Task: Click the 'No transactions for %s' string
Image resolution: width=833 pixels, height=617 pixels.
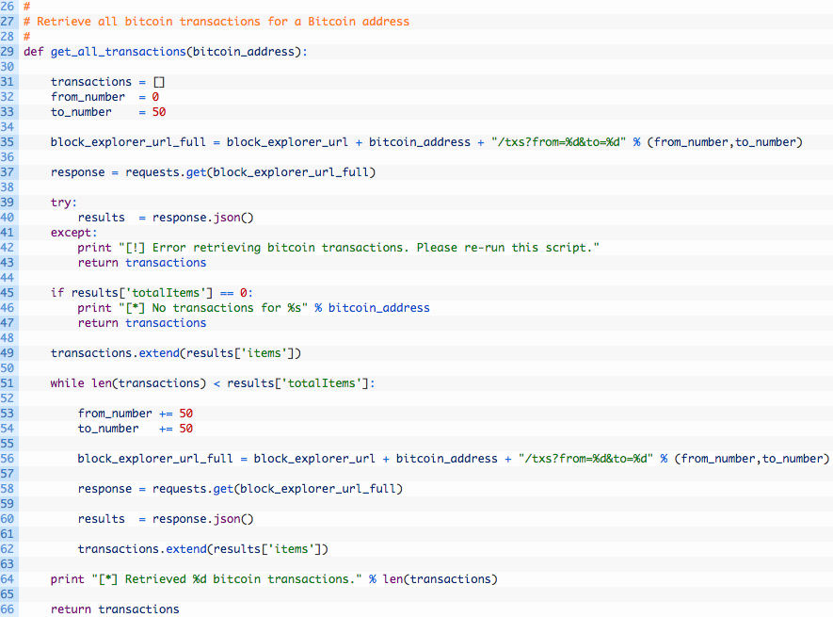Action: (x=213, y=308)
